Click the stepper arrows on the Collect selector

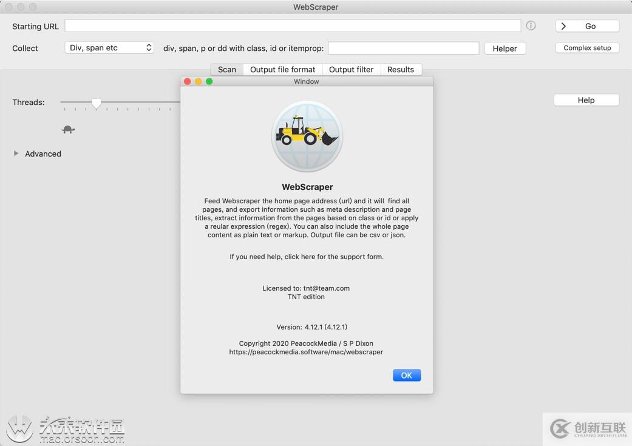point(149,47)
